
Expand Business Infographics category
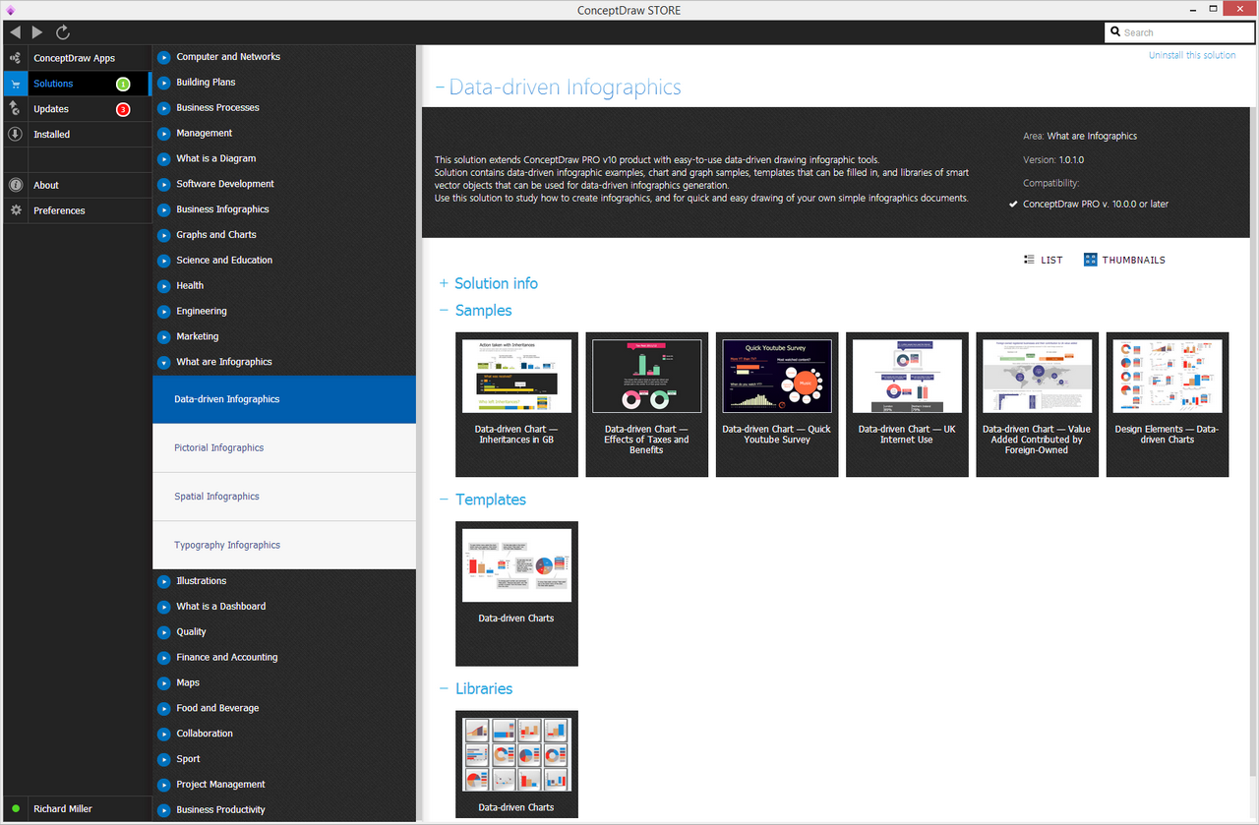(164, 210)
